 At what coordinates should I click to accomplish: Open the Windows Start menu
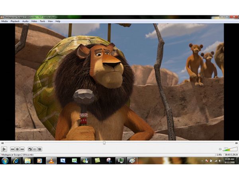click(5, 161)
